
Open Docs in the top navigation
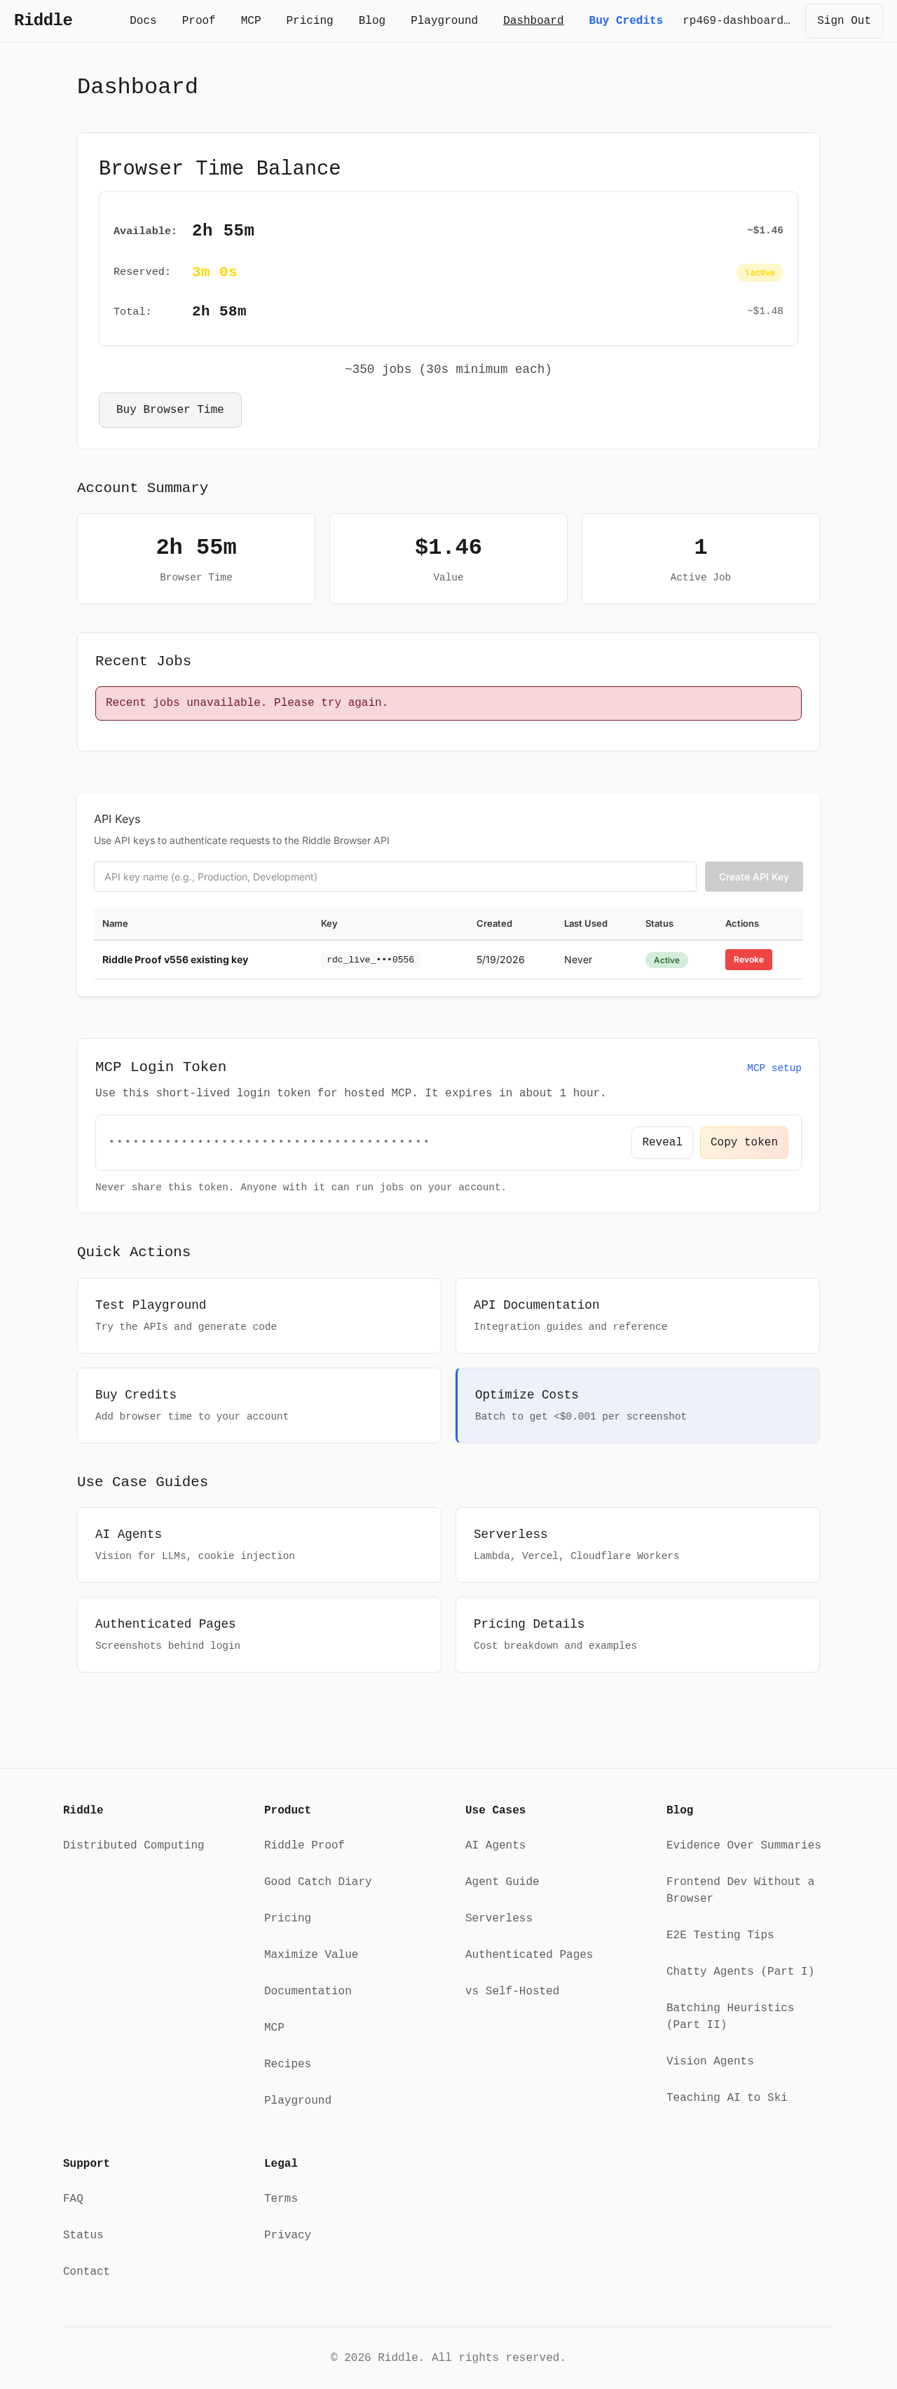point(143,20)
